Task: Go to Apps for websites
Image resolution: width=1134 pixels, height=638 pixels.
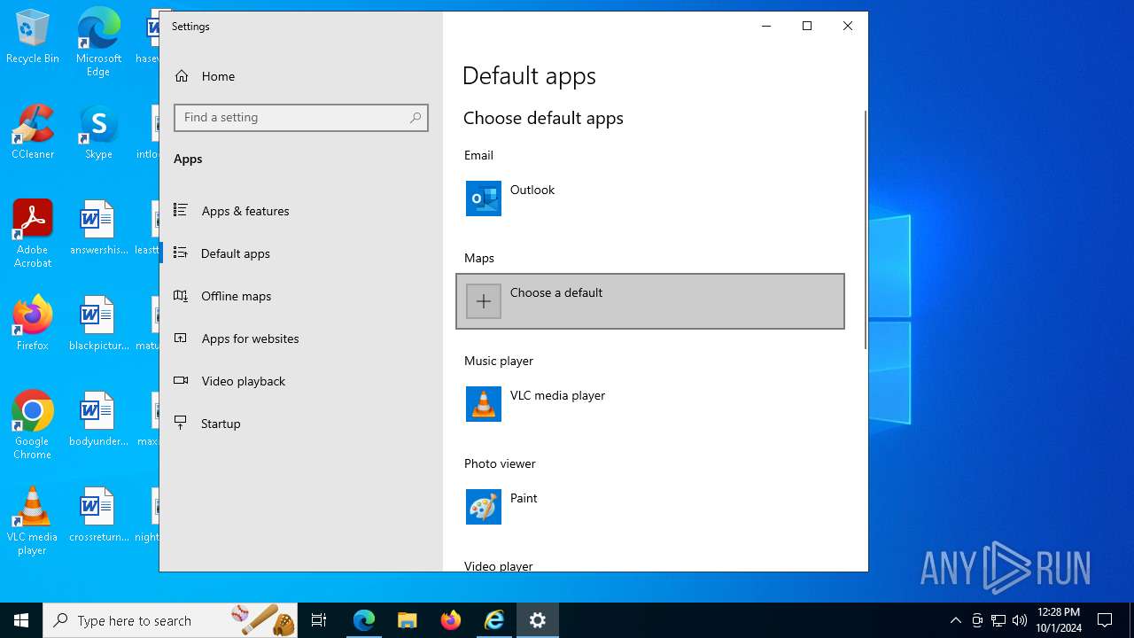Action: click(250, 338)
